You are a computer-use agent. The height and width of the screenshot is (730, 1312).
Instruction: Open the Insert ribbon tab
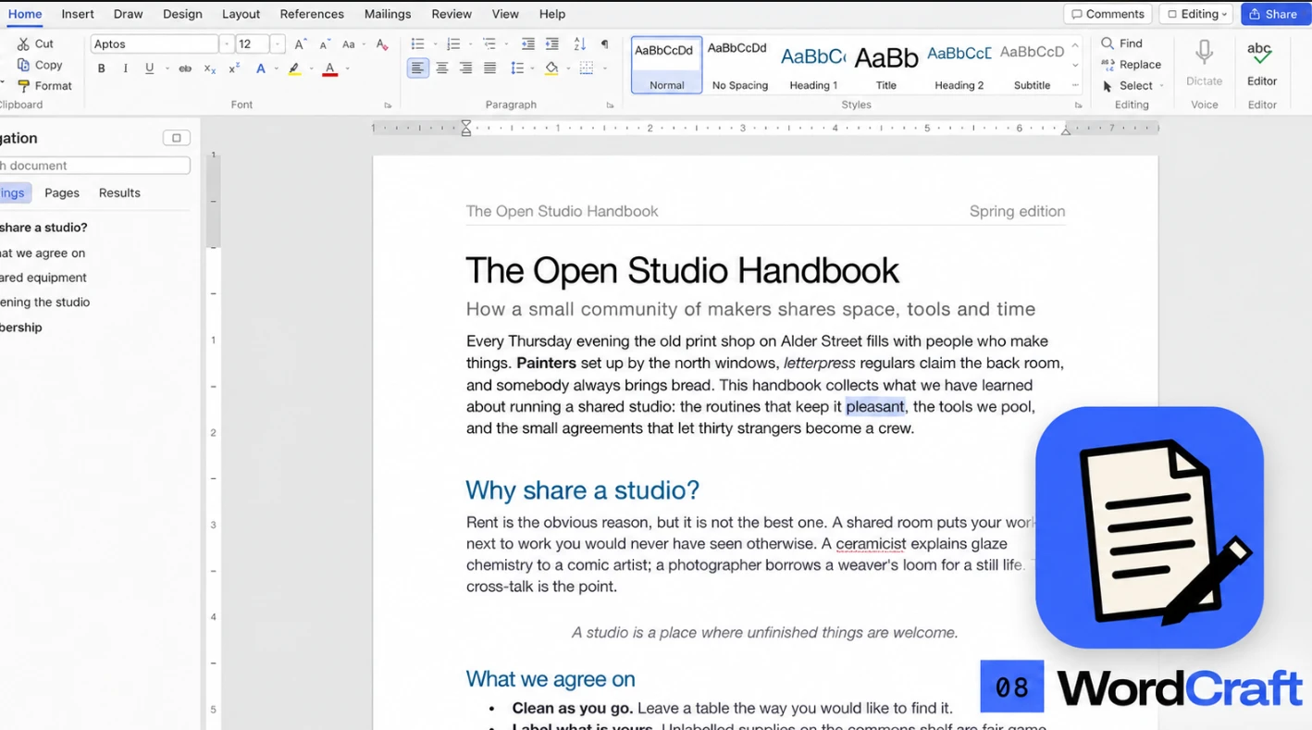(x=78, y=14)
